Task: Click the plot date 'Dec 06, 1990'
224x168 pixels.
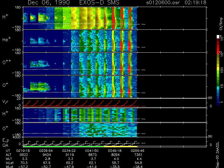Action: point(49,3)
